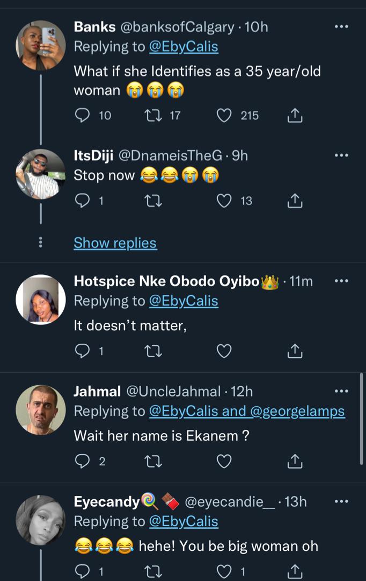Open more options for Banks' tweet

pos(341,26)
